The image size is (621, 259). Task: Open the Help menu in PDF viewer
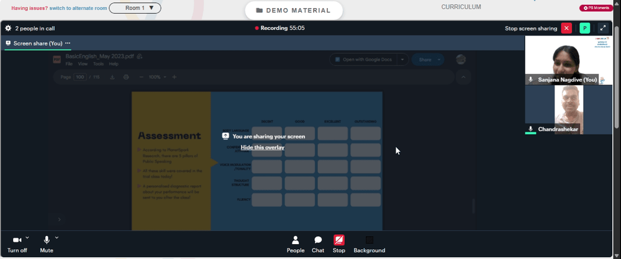(x=114, y=64)
